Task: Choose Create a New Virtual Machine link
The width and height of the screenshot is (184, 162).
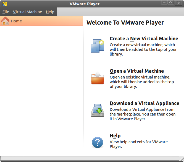Action: (144, 39)
